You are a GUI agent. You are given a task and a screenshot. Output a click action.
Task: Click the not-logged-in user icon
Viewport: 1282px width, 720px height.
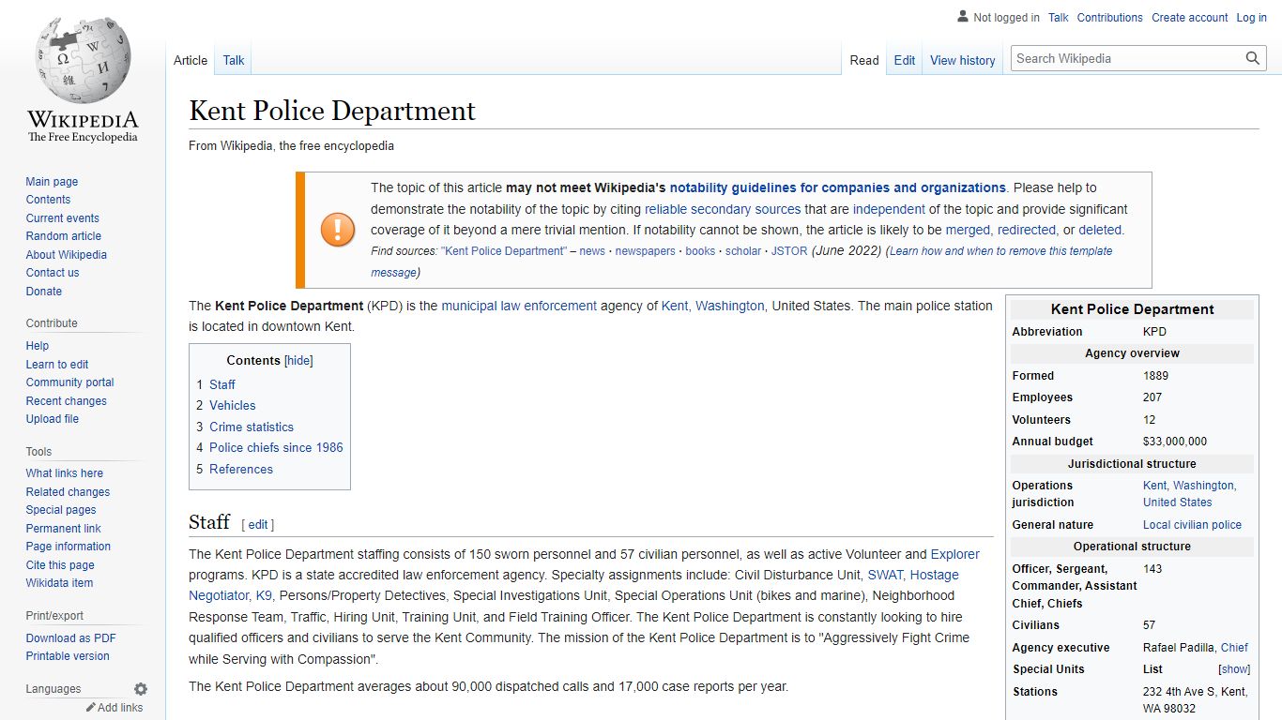pos(963,17)
